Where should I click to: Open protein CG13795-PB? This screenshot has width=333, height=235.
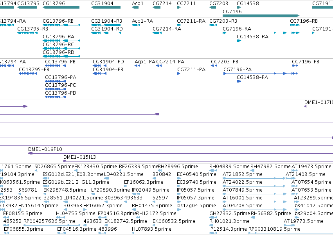(x=28, y=74)
